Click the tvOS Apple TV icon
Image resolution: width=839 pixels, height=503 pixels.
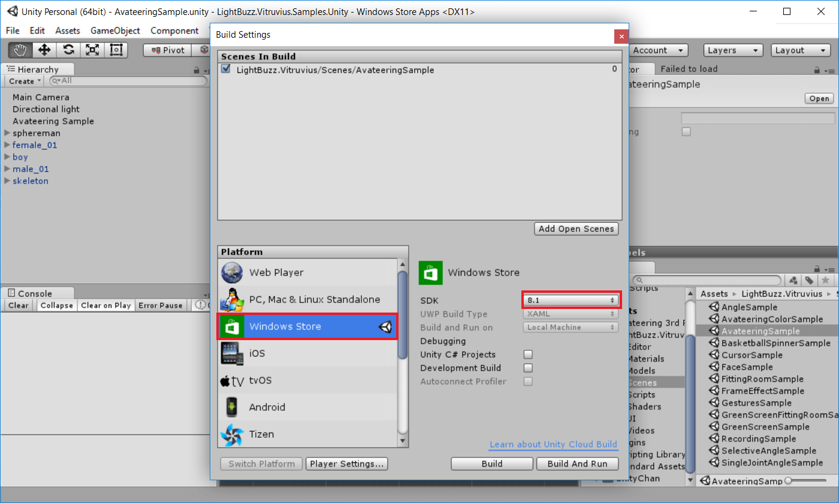click(x=232, y=381)
